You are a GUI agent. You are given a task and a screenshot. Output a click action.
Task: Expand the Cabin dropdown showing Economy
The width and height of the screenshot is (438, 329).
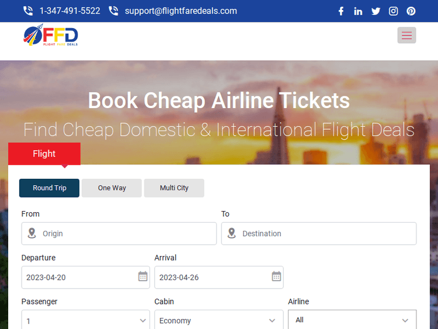tap(219, 320)
